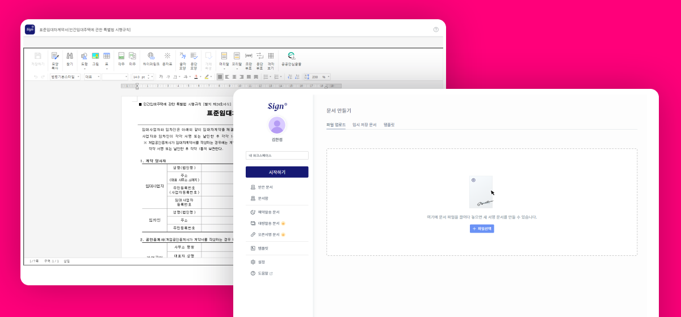The width and height of the screenshot is (681, 317).
Task: Switch to 임시 저장 문서 tab
Action: (364, 124)
